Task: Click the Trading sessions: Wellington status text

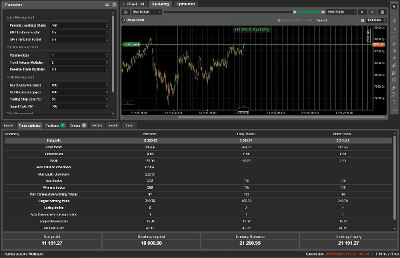Action: (24, 254)
